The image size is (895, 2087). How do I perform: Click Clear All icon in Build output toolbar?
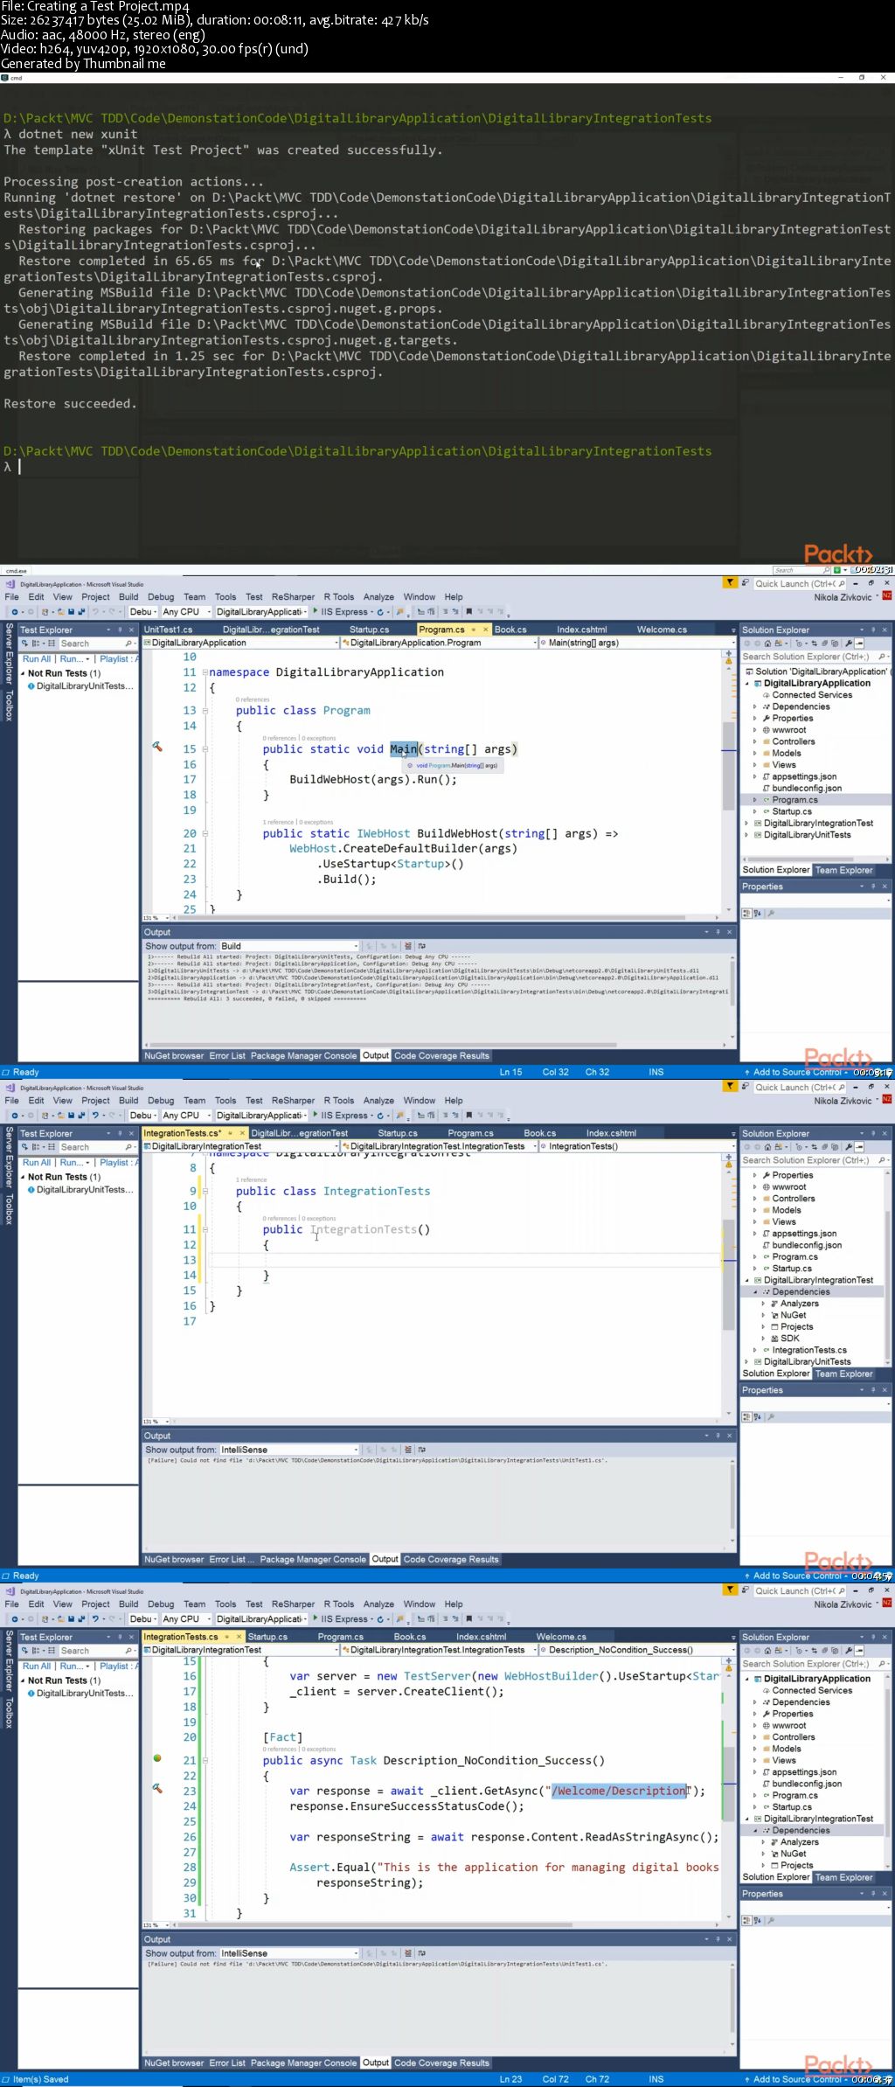coord(407,946)
